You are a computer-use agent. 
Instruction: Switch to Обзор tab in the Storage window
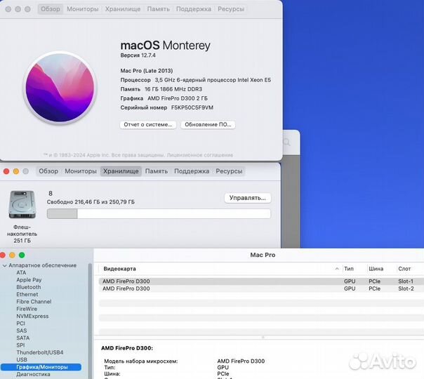tap(48, 171)
